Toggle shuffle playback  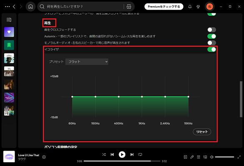coord(104,154)
